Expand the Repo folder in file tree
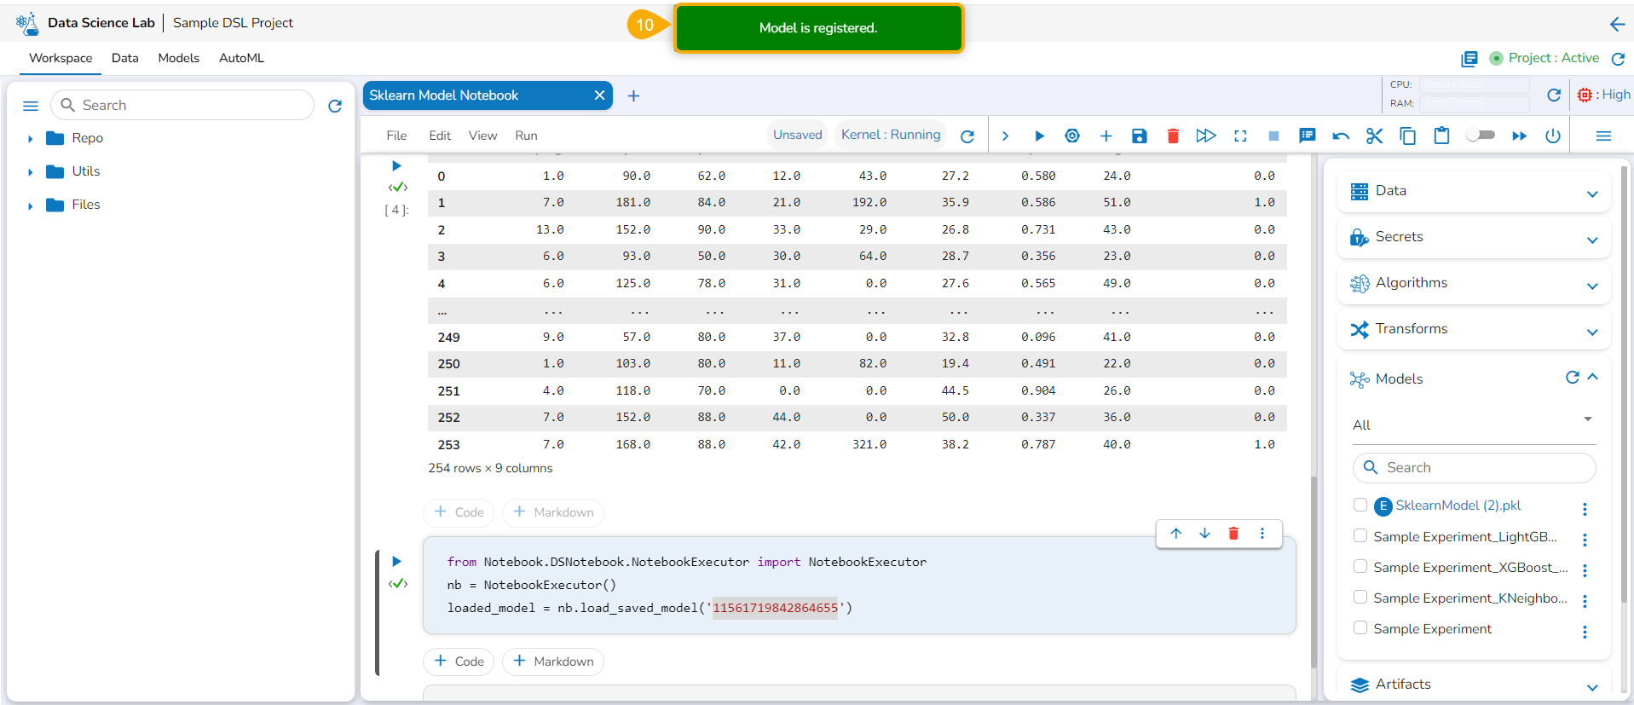Viewport: 1634px width, 705px height. click(x=31, y=138)
